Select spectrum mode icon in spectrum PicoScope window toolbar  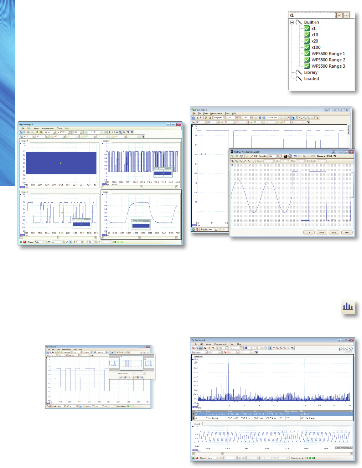[200, 348]
